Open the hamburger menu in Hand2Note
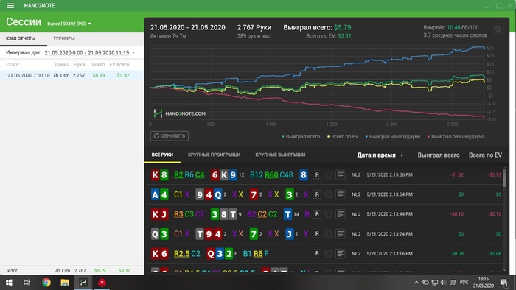 [x=10, y=6]
